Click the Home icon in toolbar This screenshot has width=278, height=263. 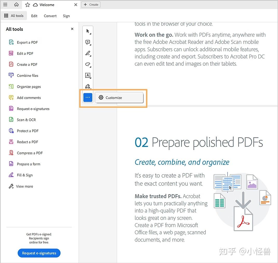click(x=16, y=4)
